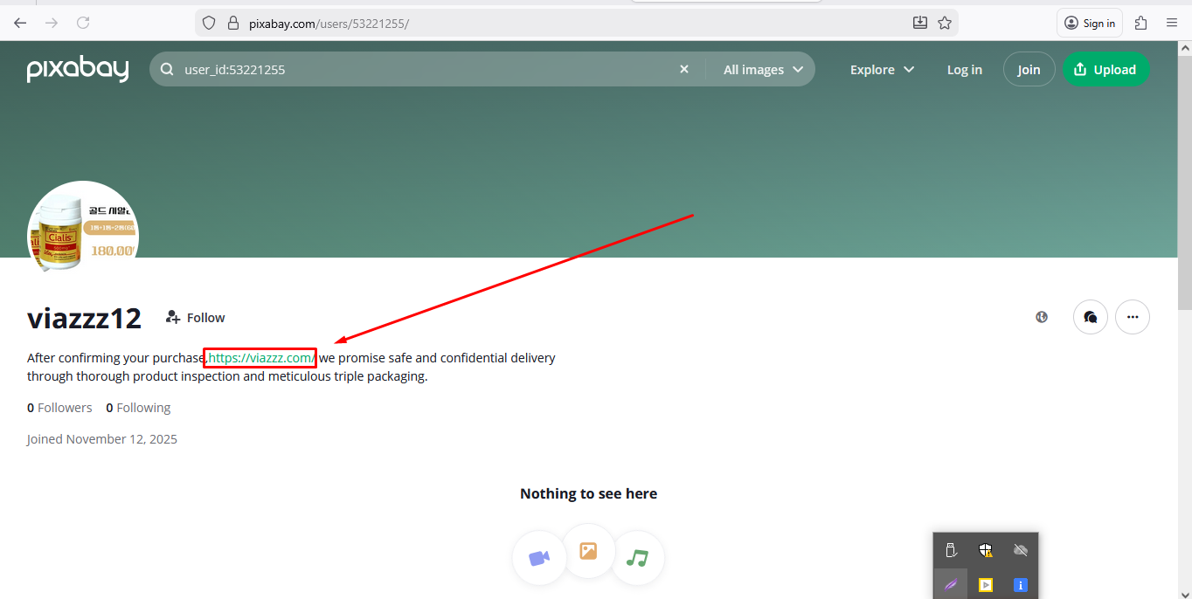Click the viazzz12 username heading

(84, 318)
